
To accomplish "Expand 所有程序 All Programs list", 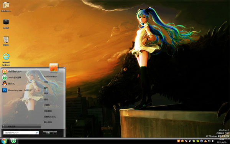I will 21,126.
